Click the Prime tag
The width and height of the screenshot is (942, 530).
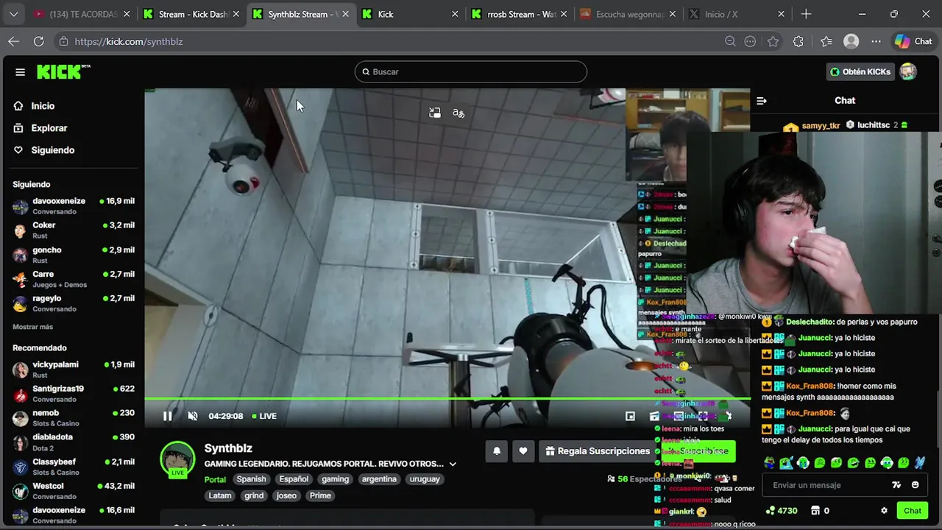coord(320,495)
